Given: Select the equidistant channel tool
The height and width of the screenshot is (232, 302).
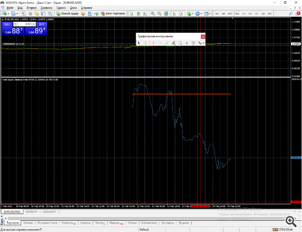Looking at the screenshot, I should point(173,43).
